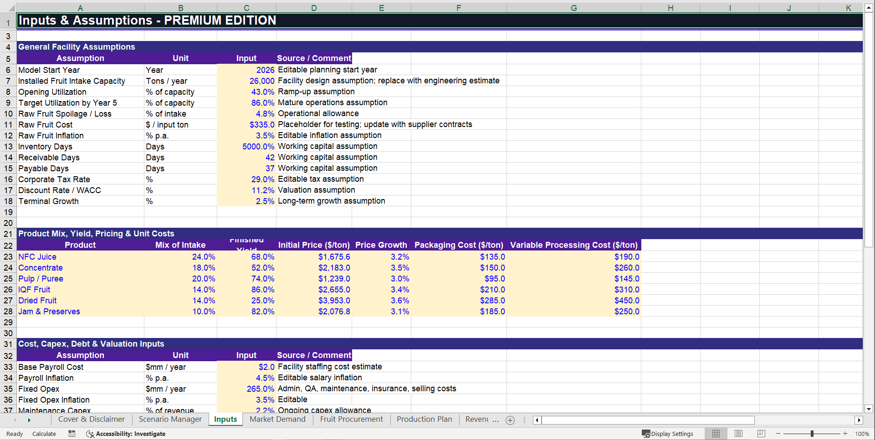Screen dimensions: 875x440
Task: Open the Market Demand sheet
Action: coord(277,420)
